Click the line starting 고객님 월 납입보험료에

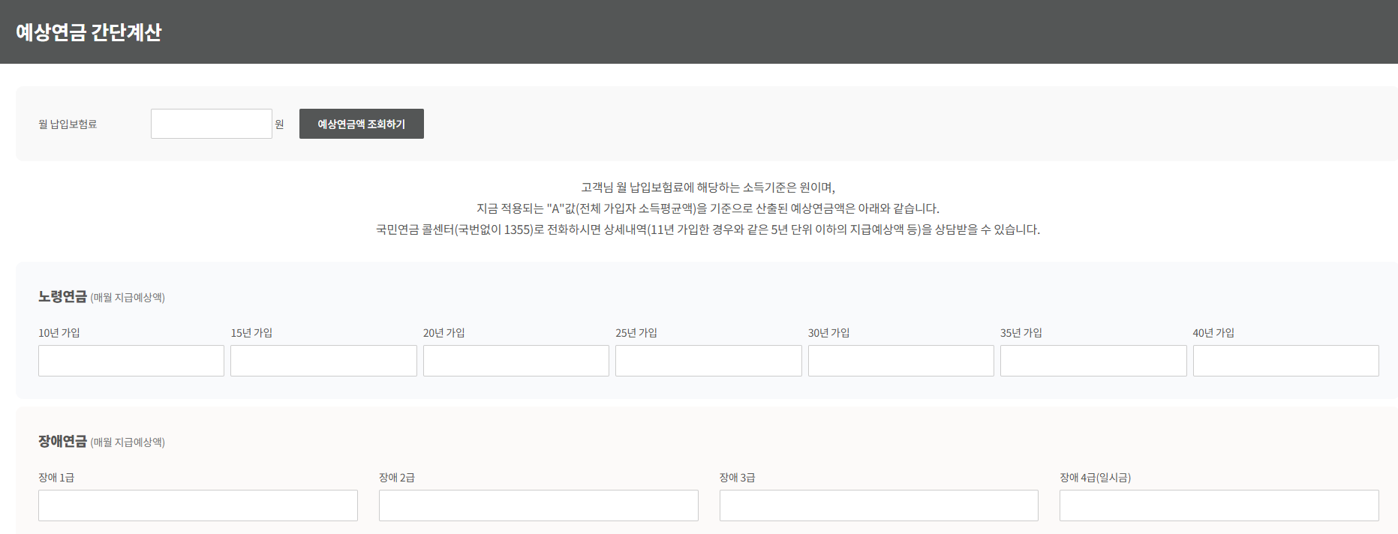(x=708, y=187)
